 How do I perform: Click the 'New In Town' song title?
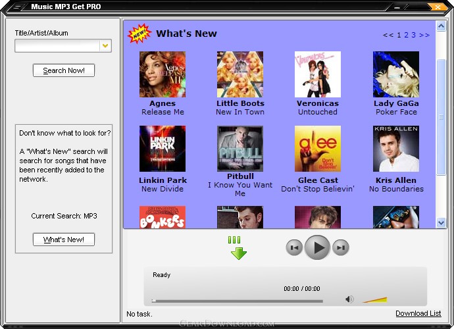240,112
